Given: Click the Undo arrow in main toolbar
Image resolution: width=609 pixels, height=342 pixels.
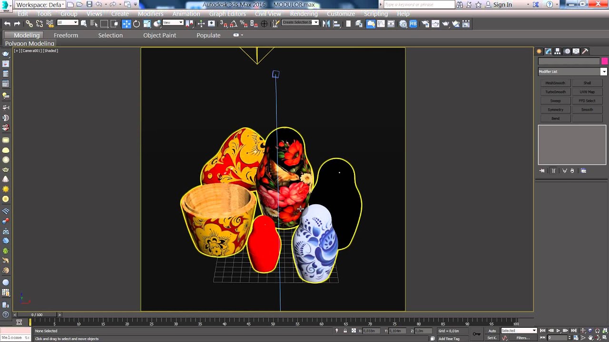Looking at the screenshot, I should (7, 24).
